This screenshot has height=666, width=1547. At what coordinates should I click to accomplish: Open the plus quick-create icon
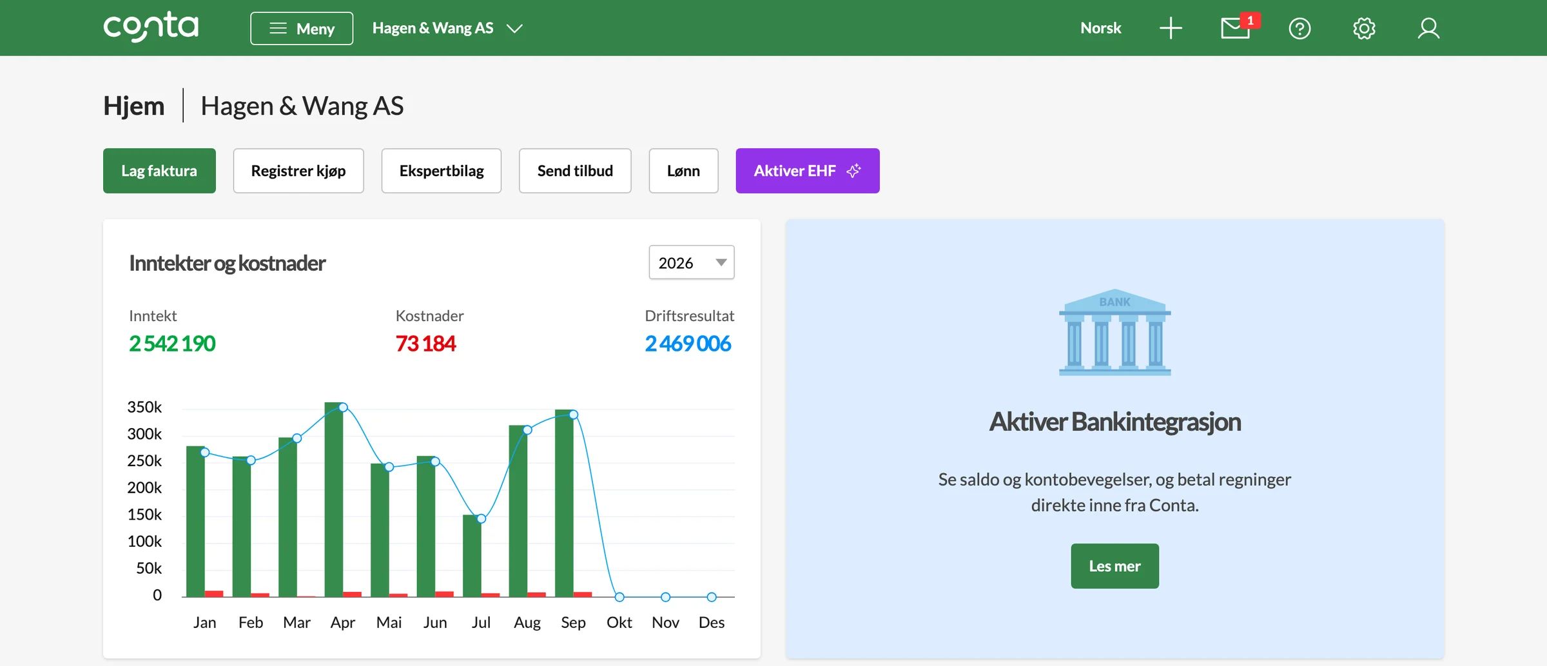[x=1171, y=28]
